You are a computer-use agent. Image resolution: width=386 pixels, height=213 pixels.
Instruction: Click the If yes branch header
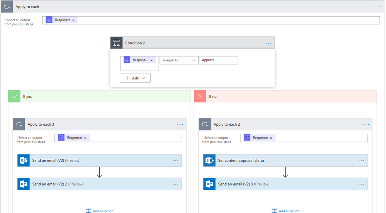click(99, 96)
